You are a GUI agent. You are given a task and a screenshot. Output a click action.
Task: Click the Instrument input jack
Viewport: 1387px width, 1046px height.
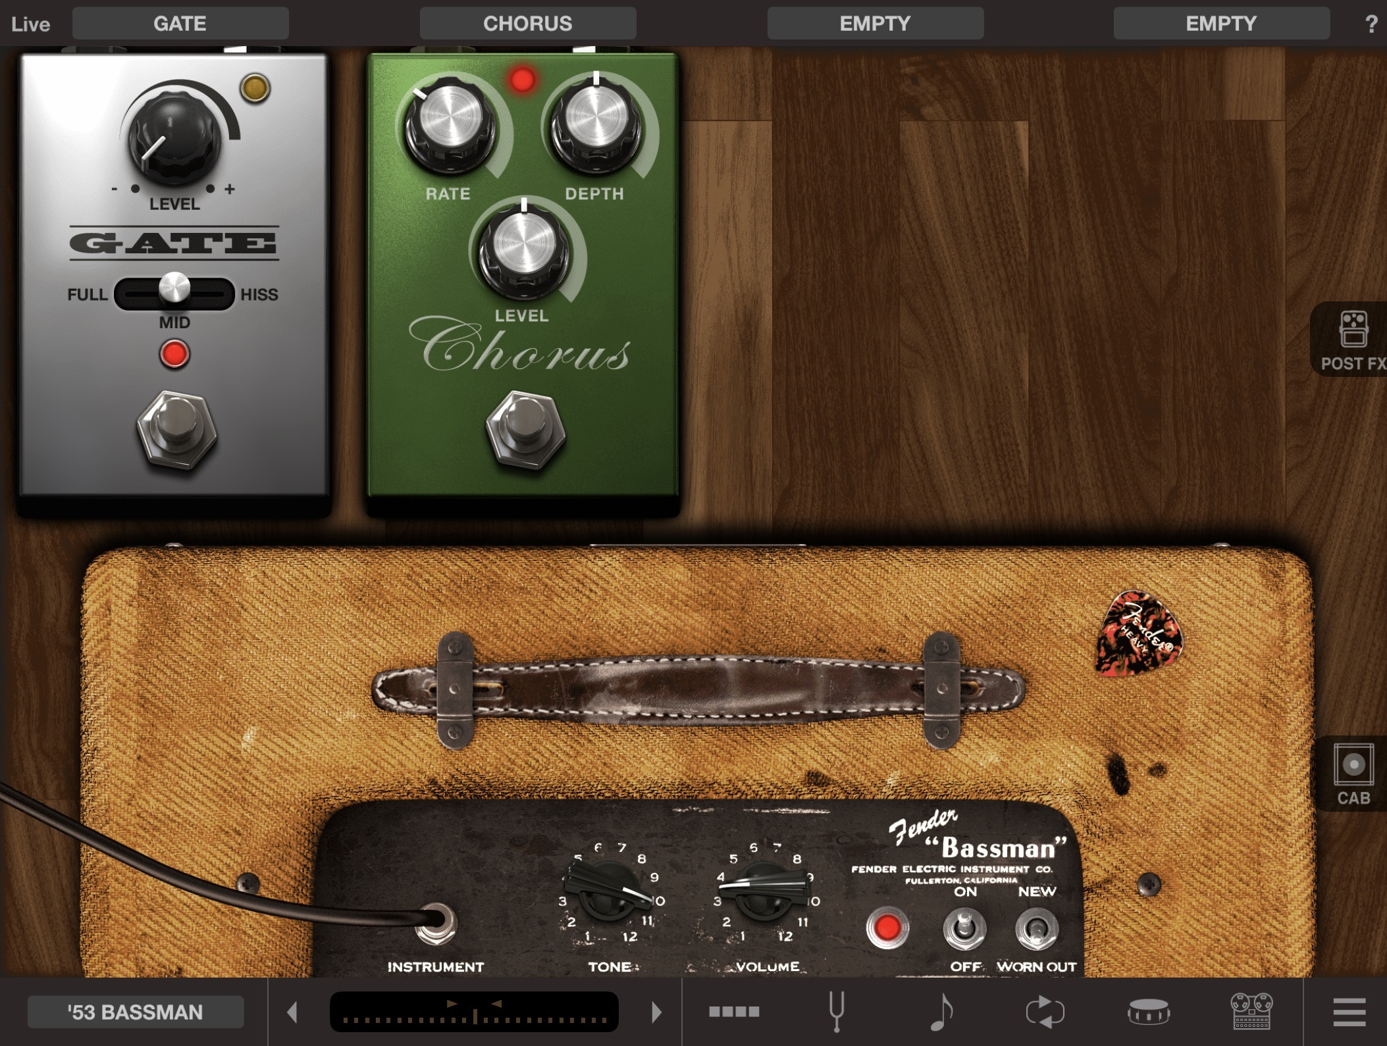click(436, 922)
